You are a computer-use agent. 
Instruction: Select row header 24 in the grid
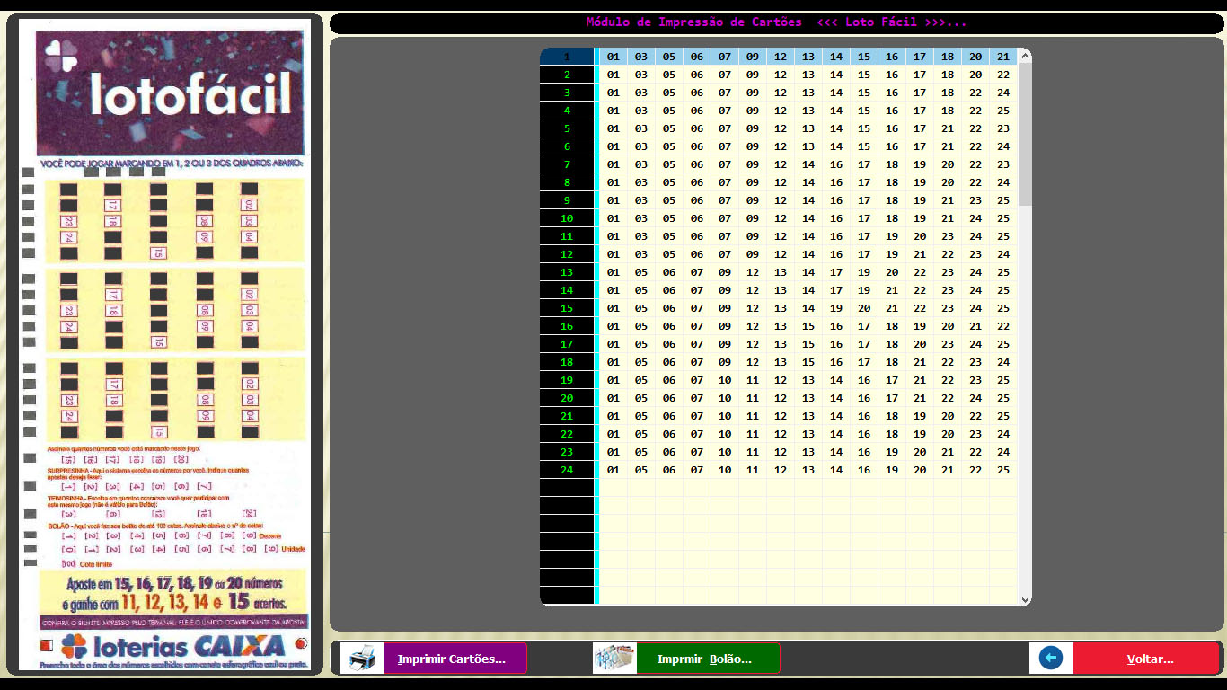coord(567,470)
